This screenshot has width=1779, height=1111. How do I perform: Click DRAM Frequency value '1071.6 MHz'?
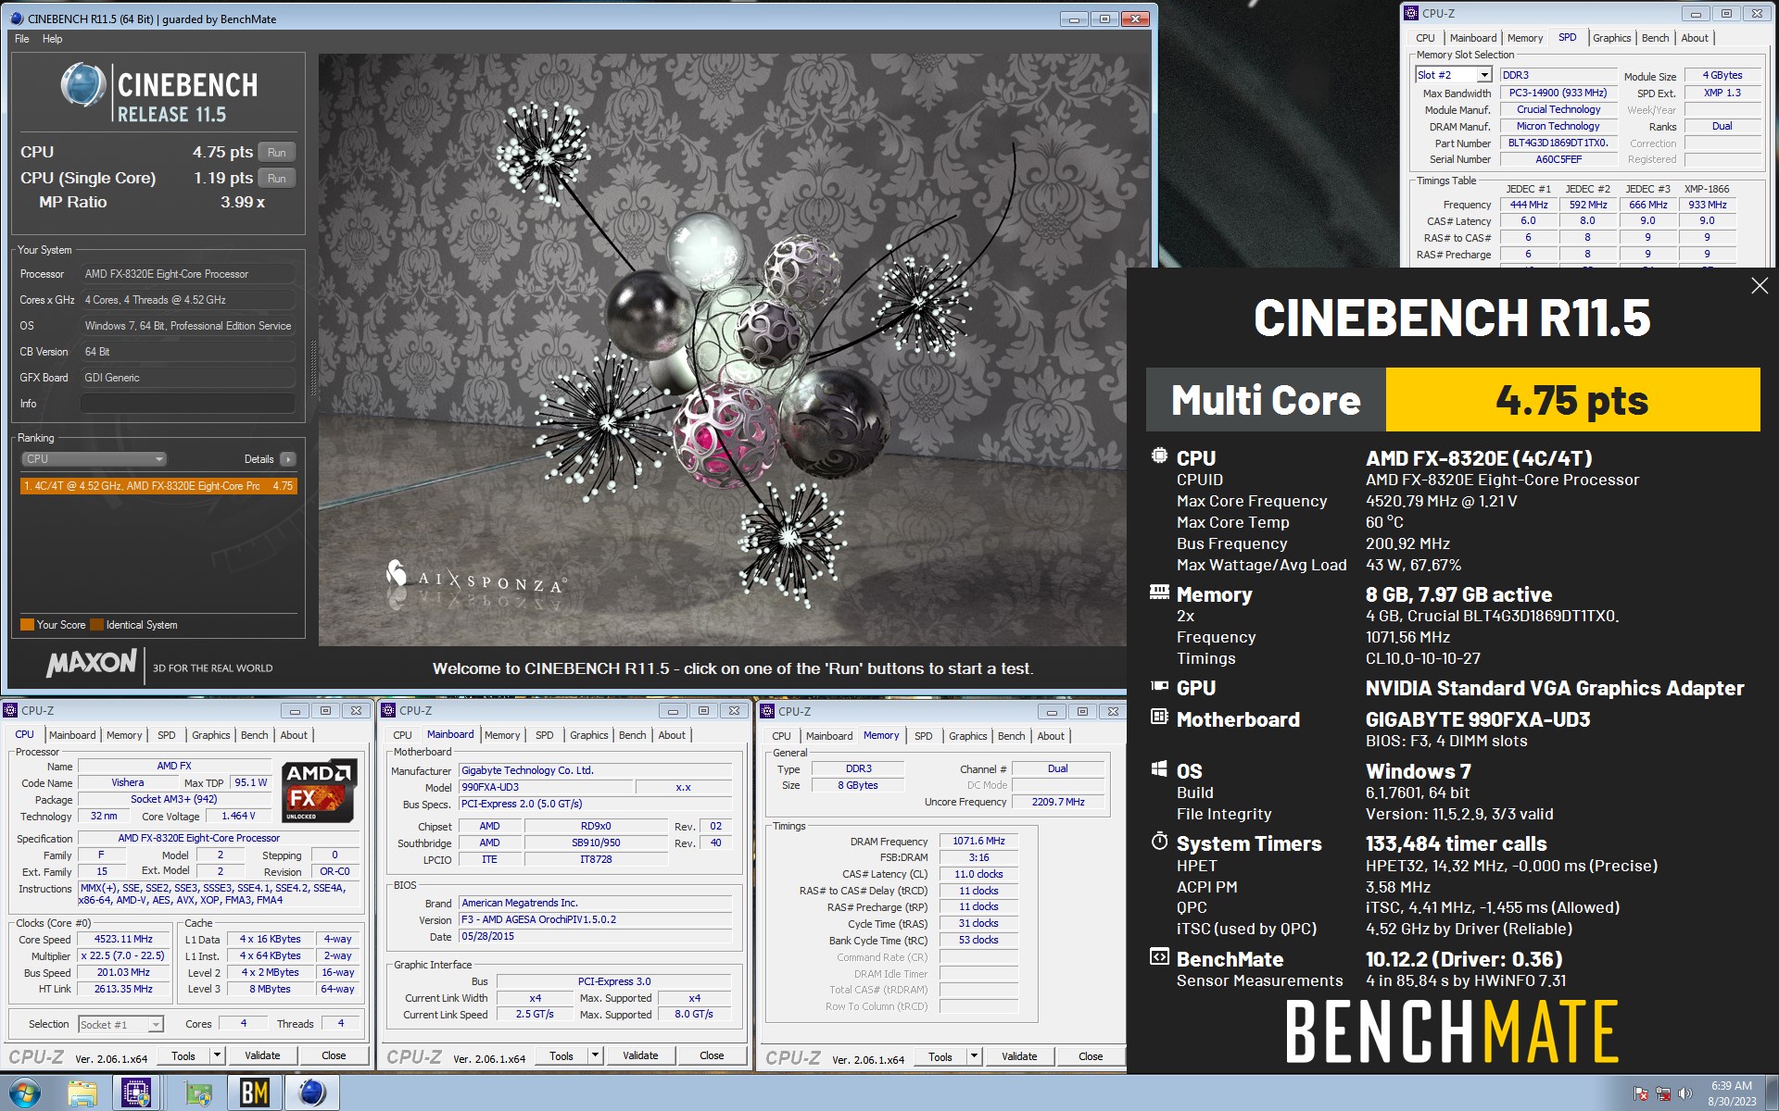point(978,841)
